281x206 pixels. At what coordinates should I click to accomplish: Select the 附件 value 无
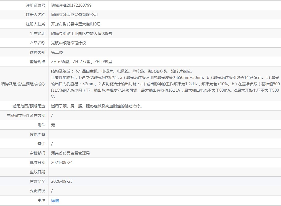(53, 125)
